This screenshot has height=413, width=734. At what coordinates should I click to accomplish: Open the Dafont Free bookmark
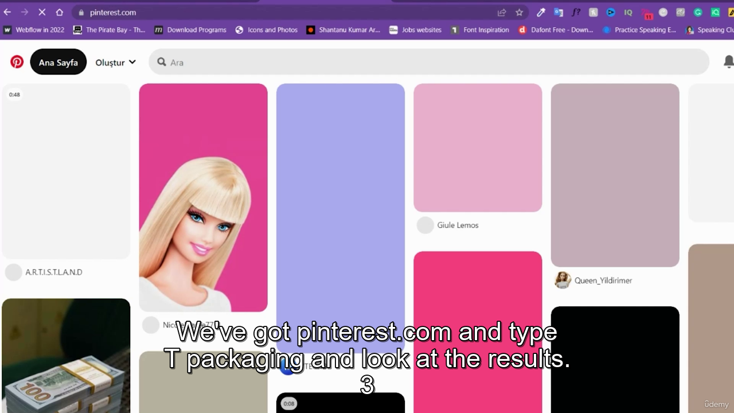point(556,30)
